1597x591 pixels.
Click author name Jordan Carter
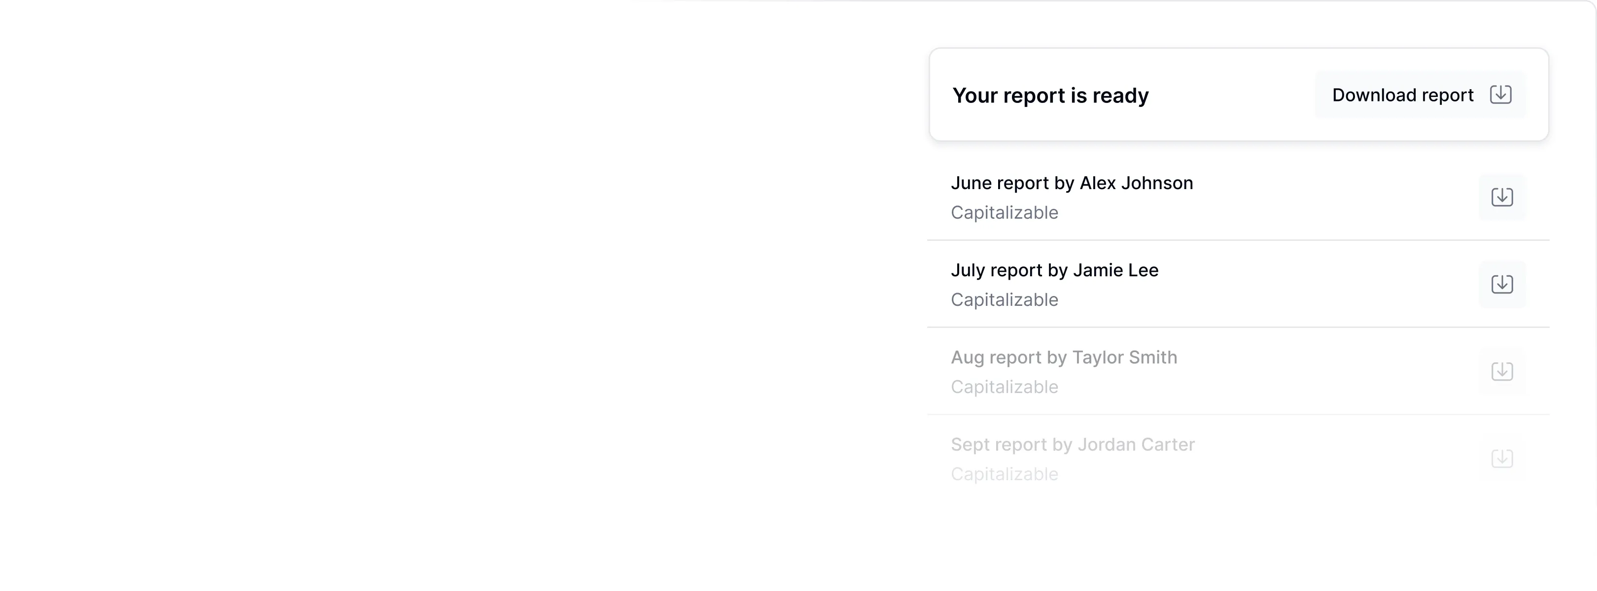pyautogui.click(x=1136, y=445)
